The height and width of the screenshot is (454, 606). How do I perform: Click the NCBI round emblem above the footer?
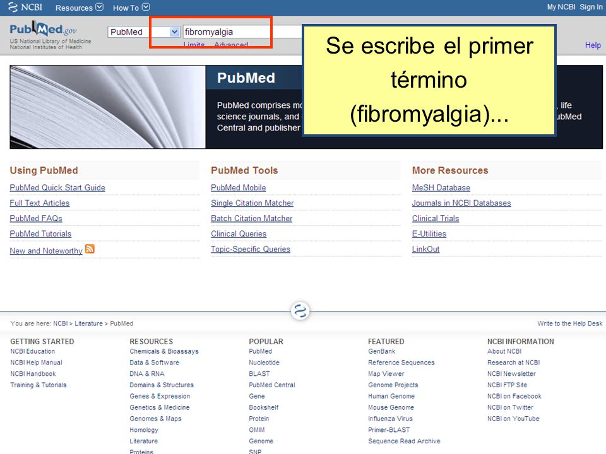tap(300, 311)
